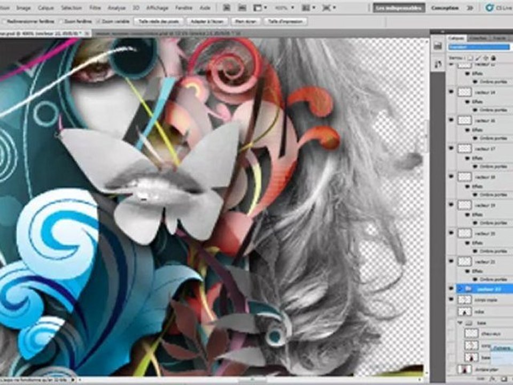Viewport: 513px width, 385px height.
Task: Switch to the second document tab
Action: coord(168,33)
